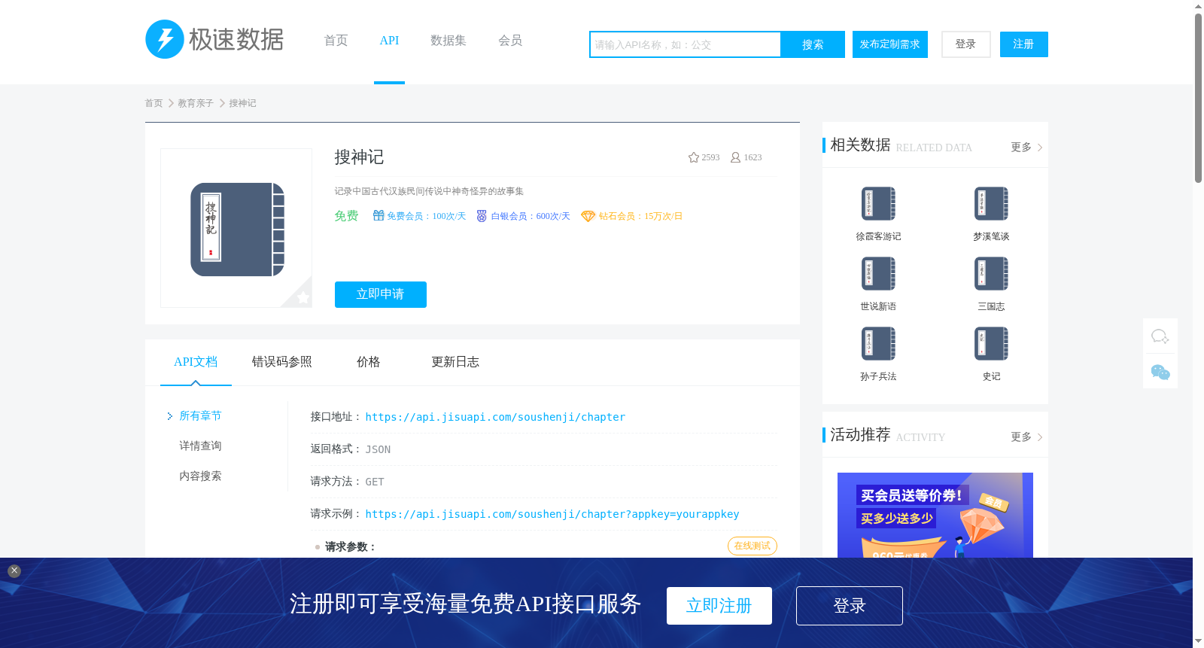Image resolution: width=1204 pixels, height=648 pixels.
Task: Click the large 搜神记 book cover image
Action: click(236, 229)
